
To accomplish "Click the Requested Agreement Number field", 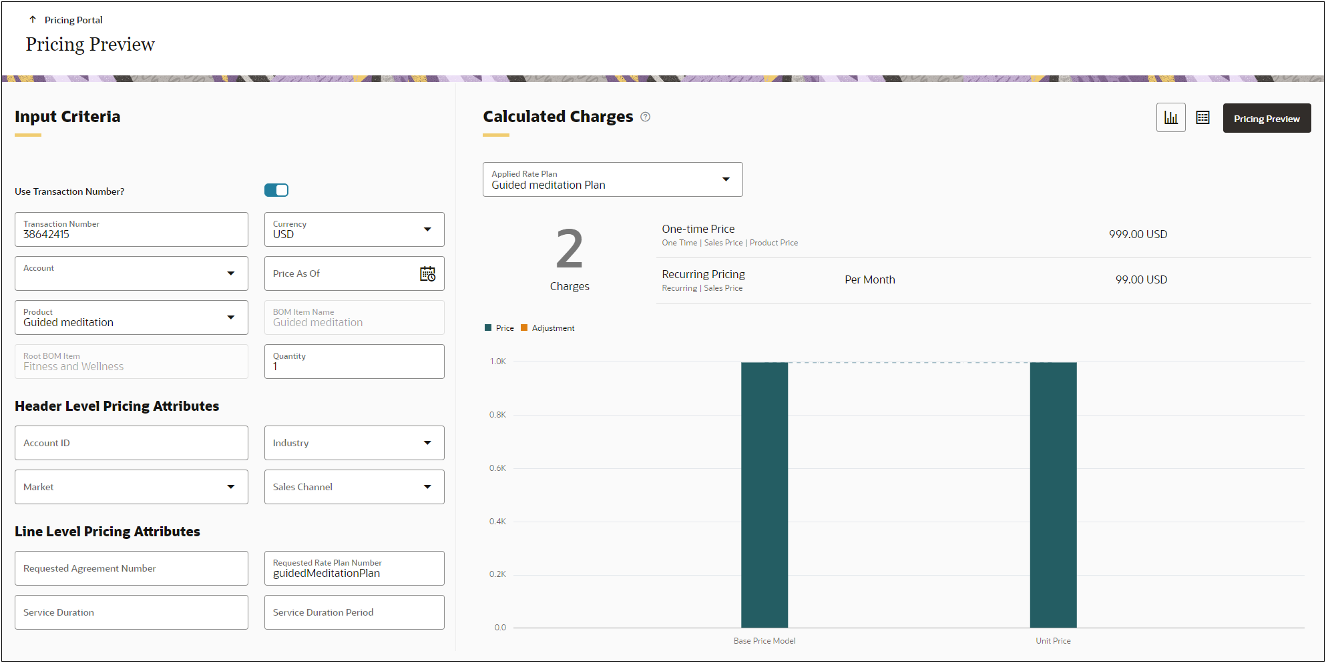I will [132, 568].
